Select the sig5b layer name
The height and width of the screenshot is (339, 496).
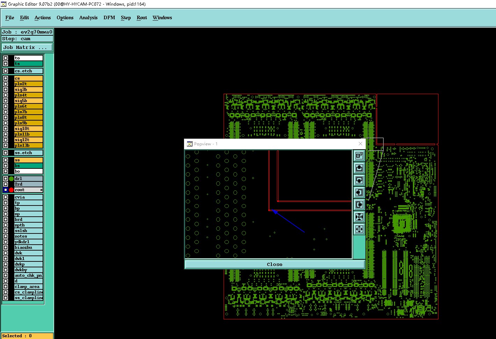pos(29,101)
